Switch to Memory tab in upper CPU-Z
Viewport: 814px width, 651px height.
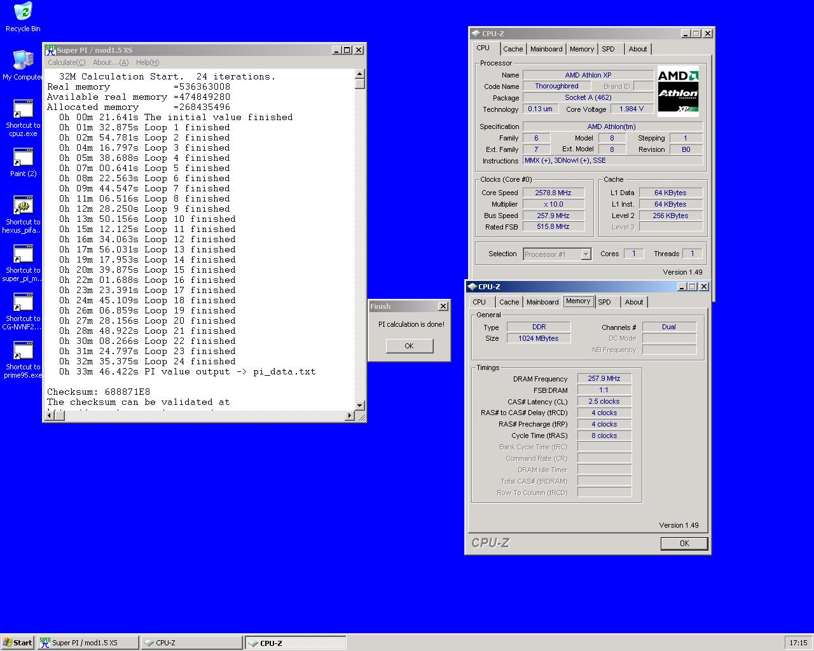tap(582, 49)
